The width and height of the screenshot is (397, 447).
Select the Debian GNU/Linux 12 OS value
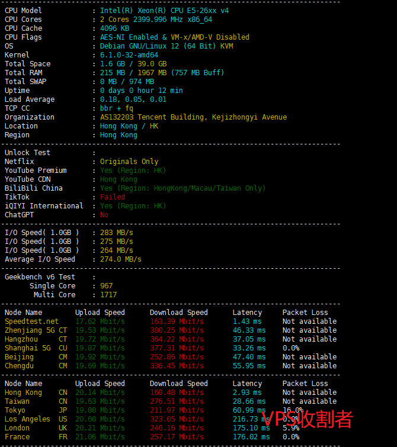tap(167, 46)
